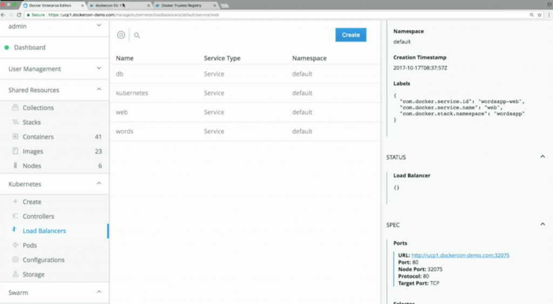Click the browser forward arrow
The image size is (553, 304).
[11, 15]
